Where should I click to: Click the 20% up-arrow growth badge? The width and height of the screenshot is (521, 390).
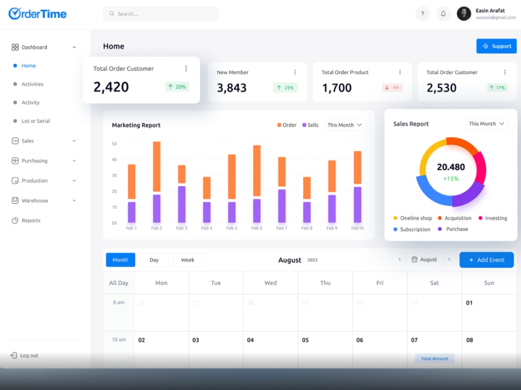point(178,86)
